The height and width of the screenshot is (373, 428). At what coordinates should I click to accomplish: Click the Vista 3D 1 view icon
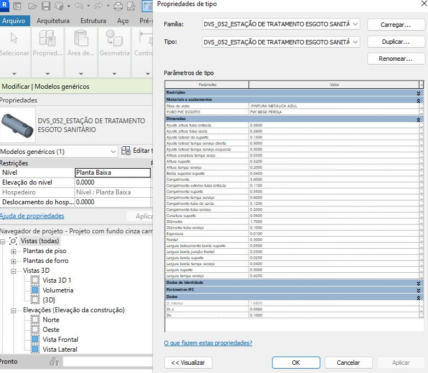[x=35, y=280]
